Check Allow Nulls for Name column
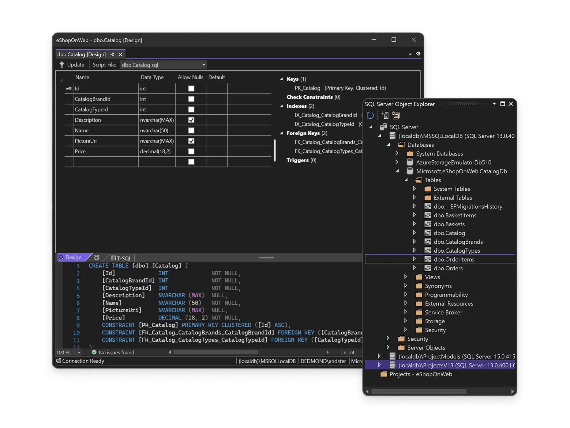570x428 pixels. coord(191,130)
